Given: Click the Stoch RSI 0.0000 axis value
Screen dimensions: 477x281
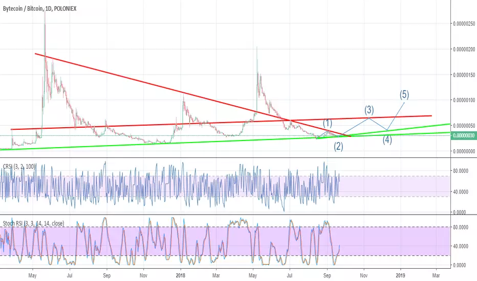Looking at the screenshot, I should click(460, 265).
